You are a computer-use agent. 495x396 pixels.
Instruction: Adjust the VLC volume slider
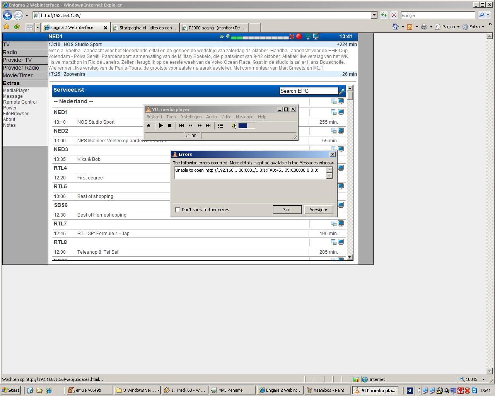(x=246, y=126)
